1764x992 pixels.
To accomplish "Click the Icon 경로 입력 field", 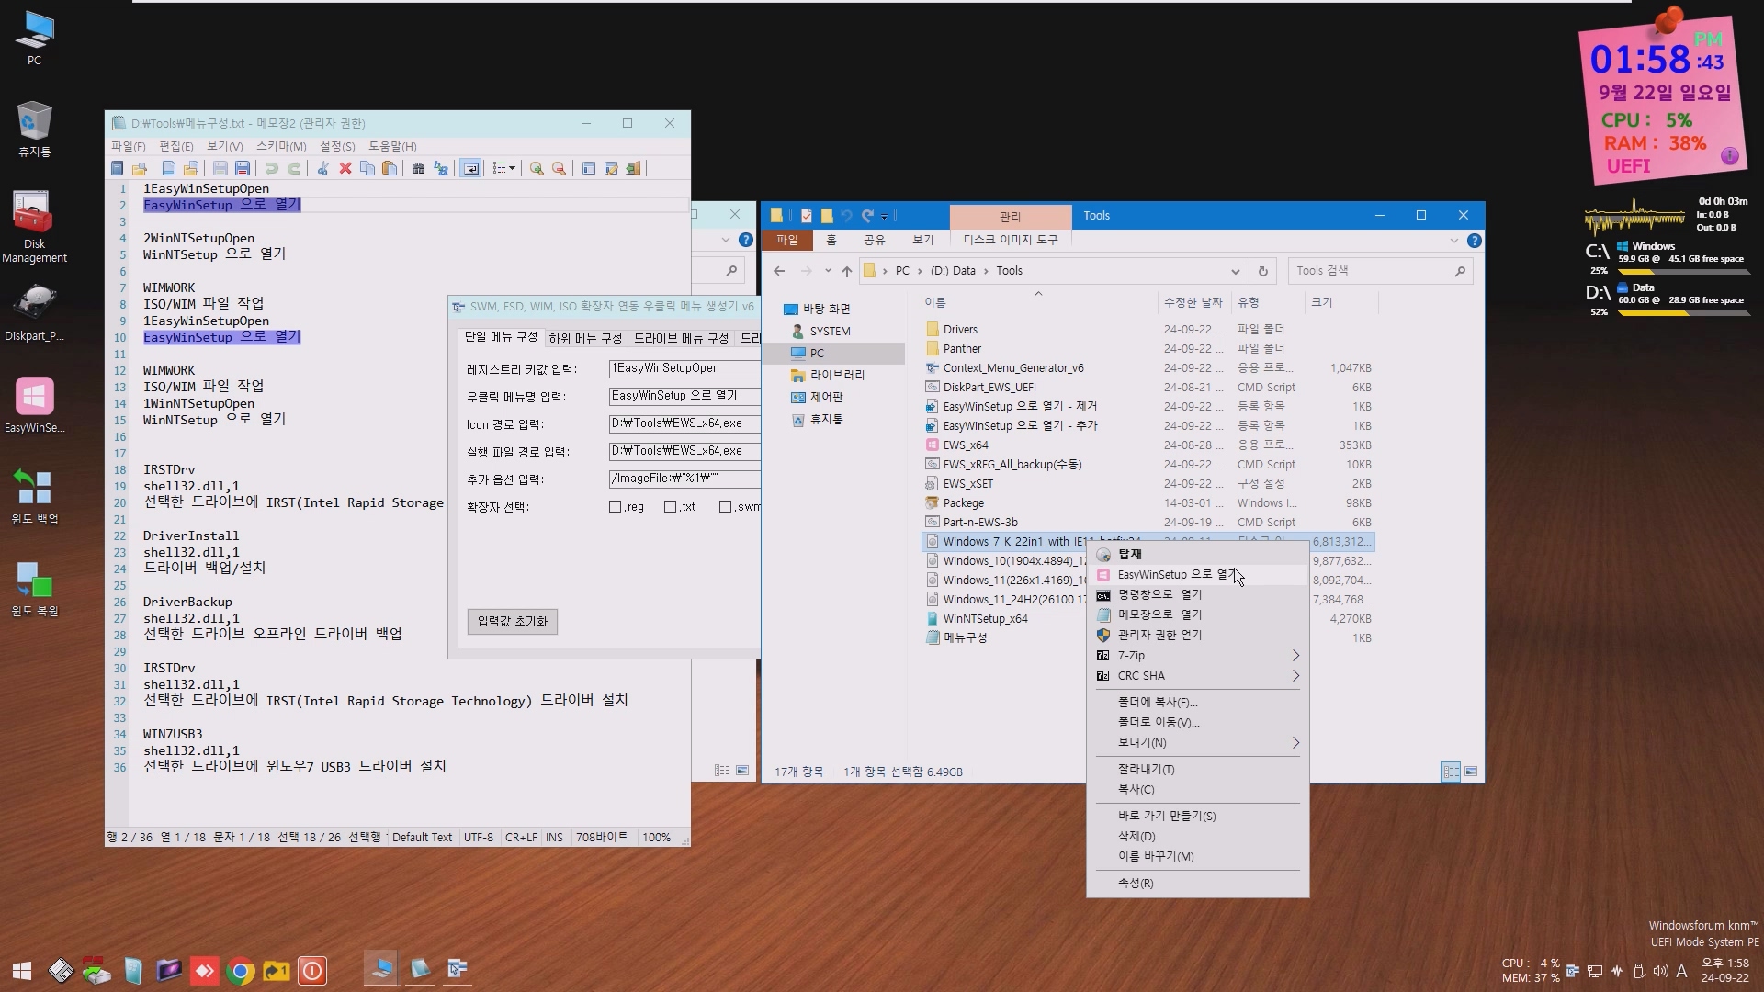I will coord(684,423).
